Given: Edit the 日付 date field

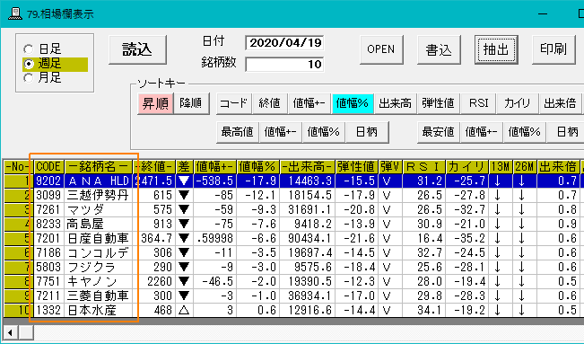Looking at the screenshot, I should [x=284, y=43].
